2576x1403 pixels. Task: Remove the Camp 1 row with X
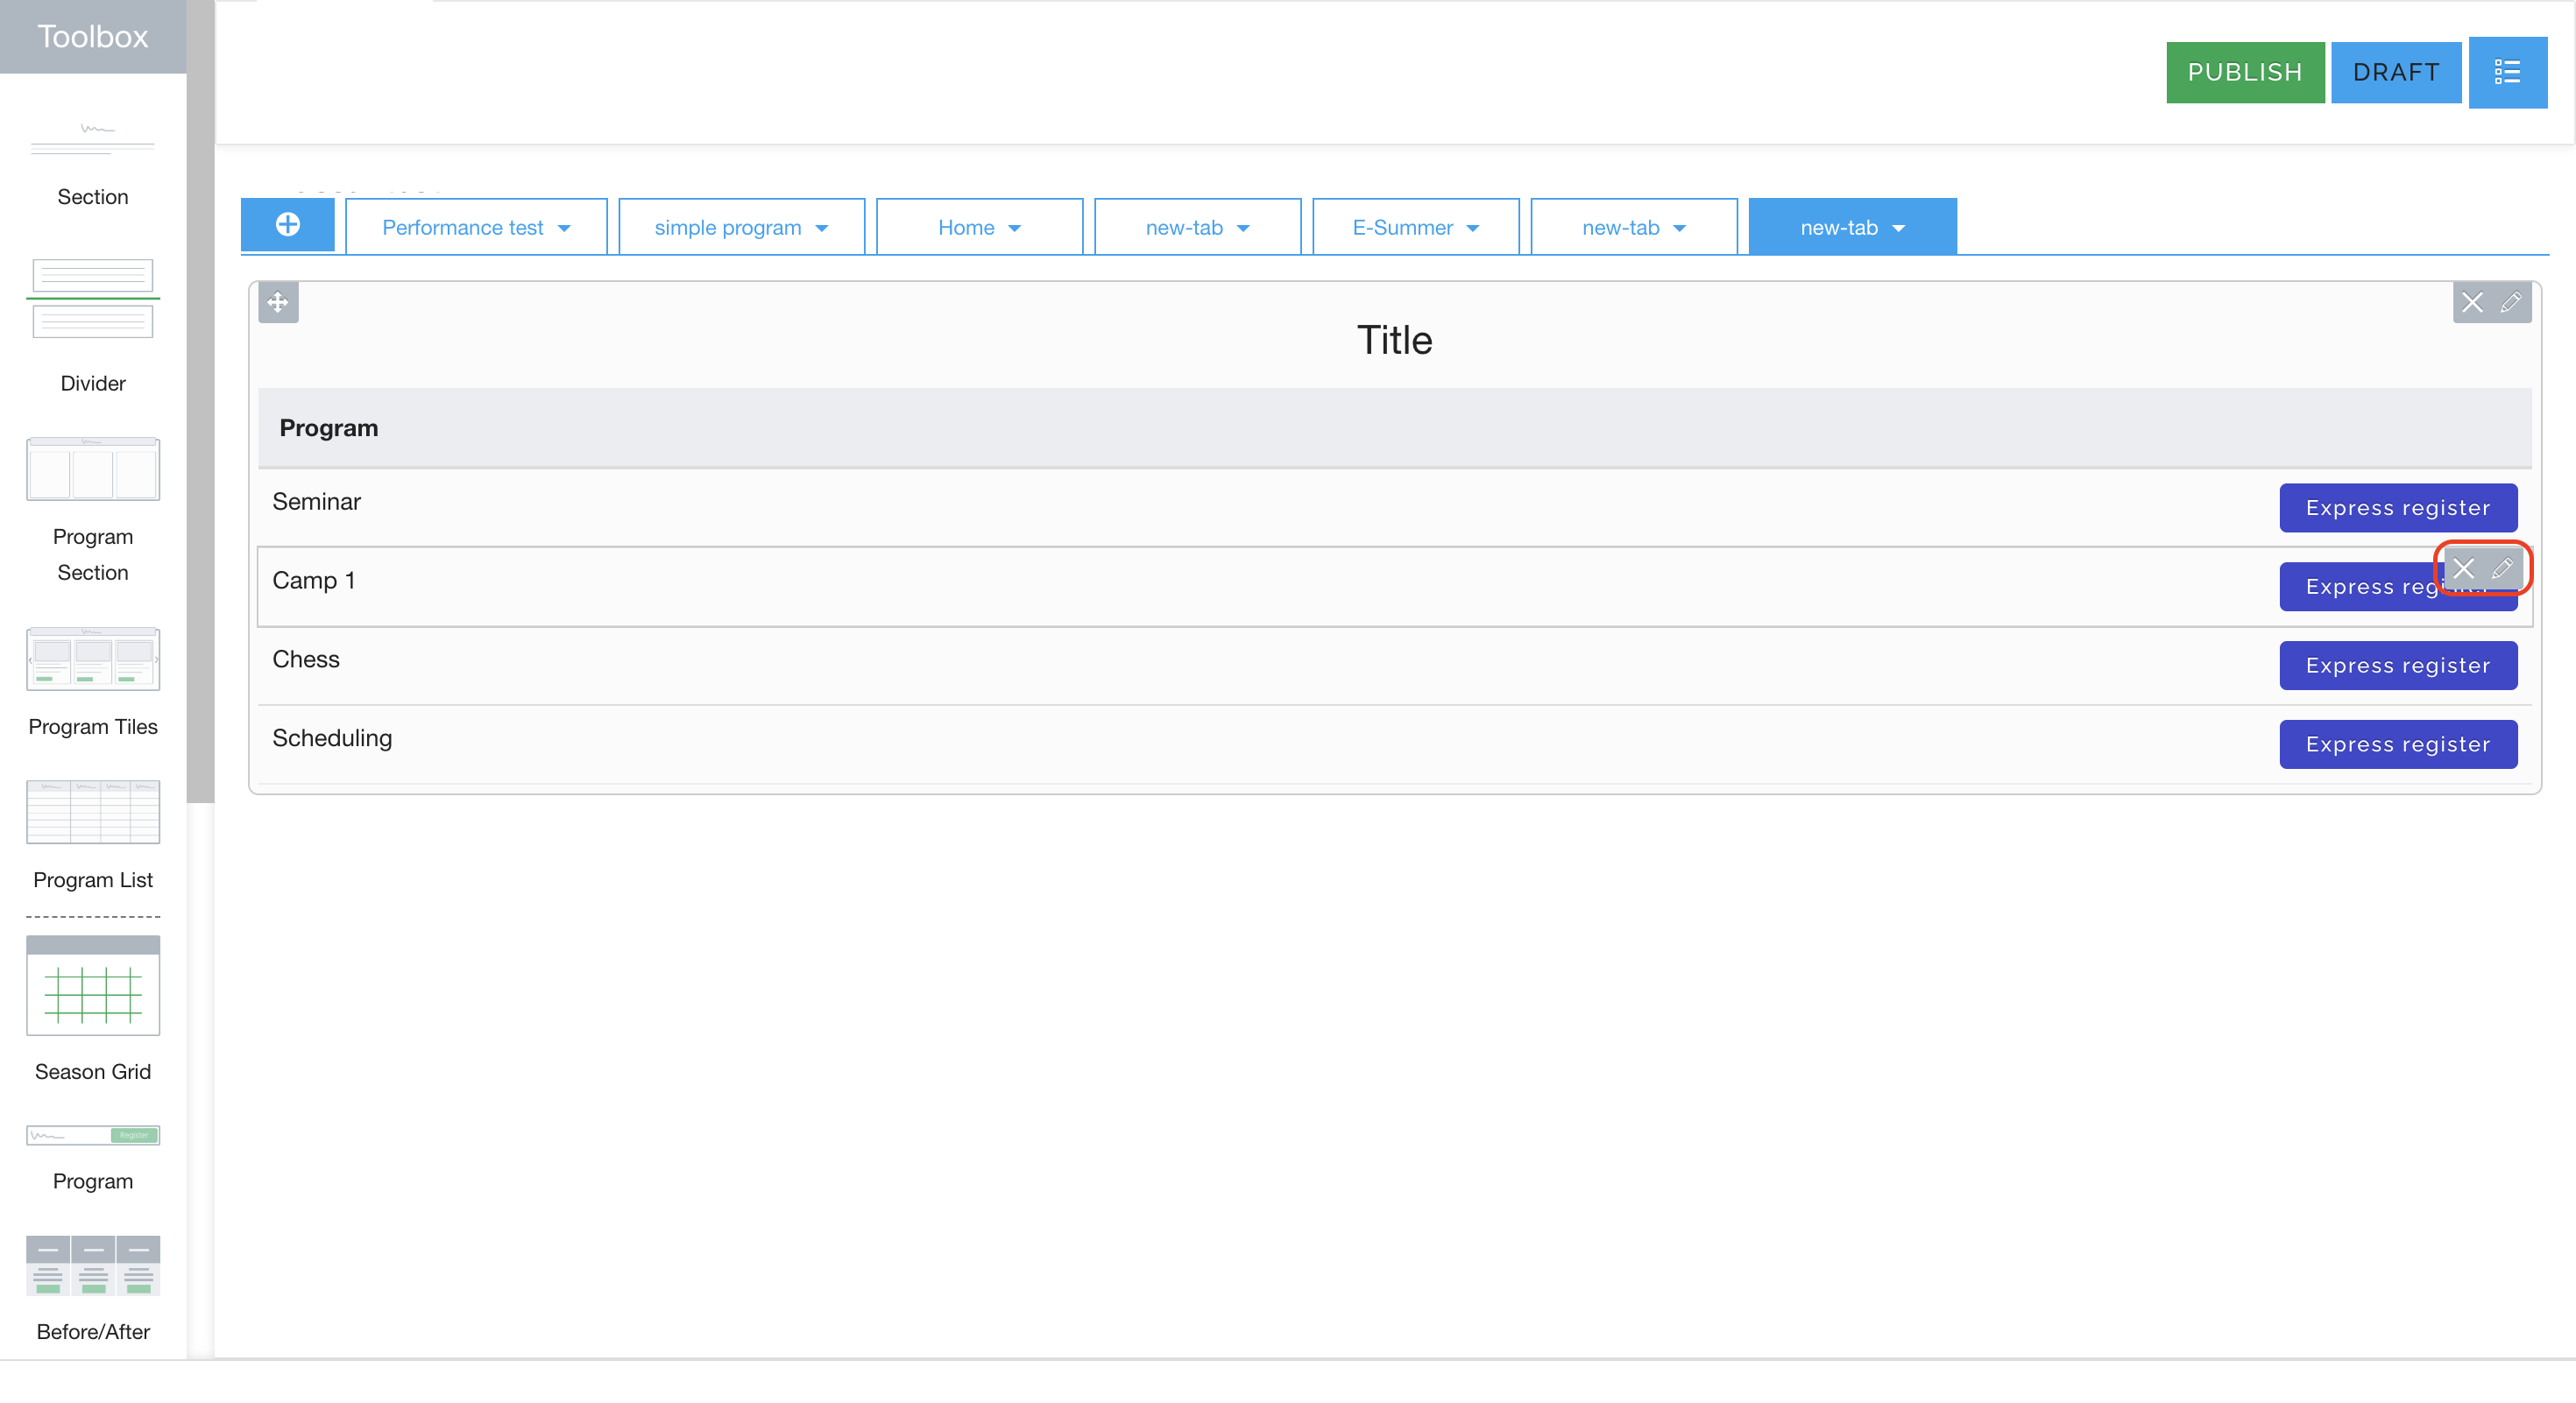2464,568
